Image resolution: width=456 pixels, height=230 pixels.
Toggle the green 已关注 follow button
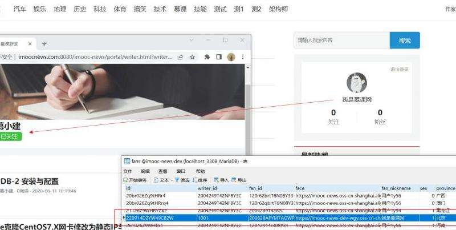(x=10, y=136)
